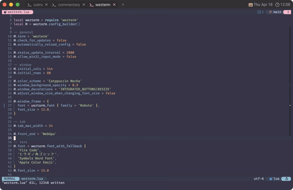Click the terminal prompt icon on outro tab

click(x=29, y=5)
